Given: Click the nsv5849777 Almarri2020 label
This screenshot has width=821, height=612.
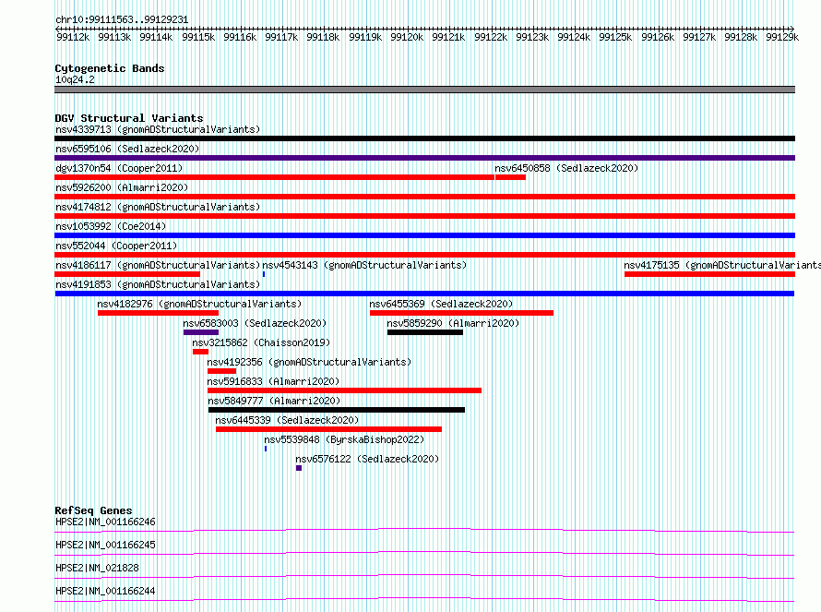Looking at the screenshot, I should tap(274, 401).
